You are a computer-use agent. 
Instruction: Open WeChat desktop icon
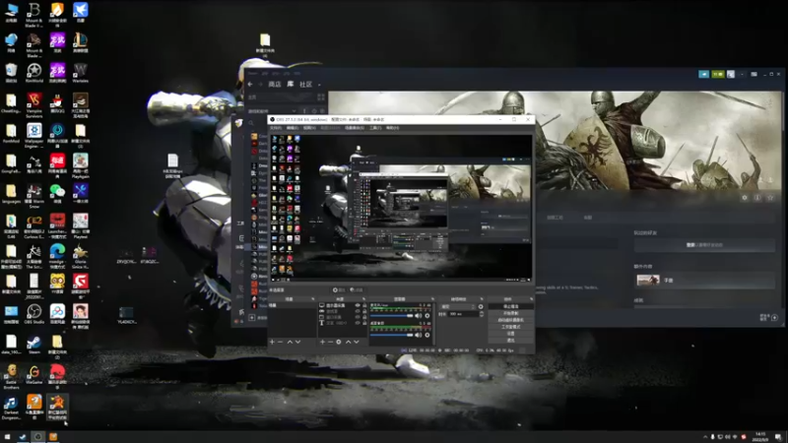coord(57,193)
